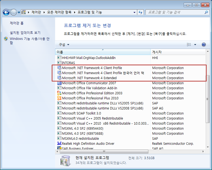Click Office Professional Plus 2010 icon

click(x=59, y=98)
